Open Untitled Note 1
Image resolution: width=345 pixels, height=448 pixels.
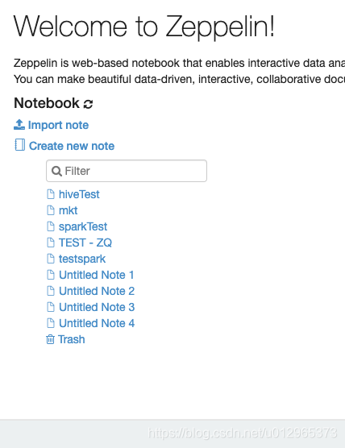pyautogui.click(x=96, y=275)
